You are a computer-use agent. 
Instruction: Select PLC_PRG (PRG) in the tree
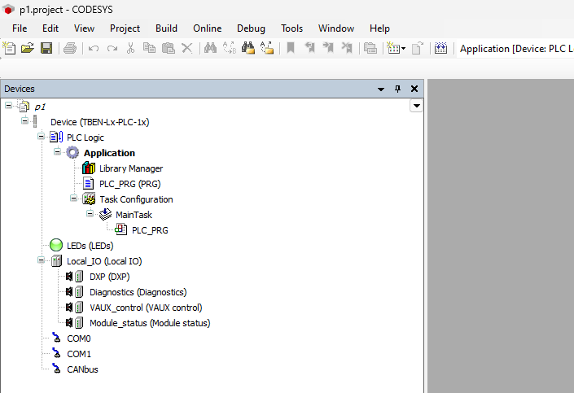click(130, 184)
